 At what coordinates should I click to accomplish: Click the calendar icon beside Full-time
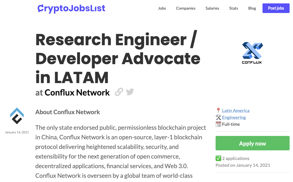pyautogui.click(x=218, y=124)
